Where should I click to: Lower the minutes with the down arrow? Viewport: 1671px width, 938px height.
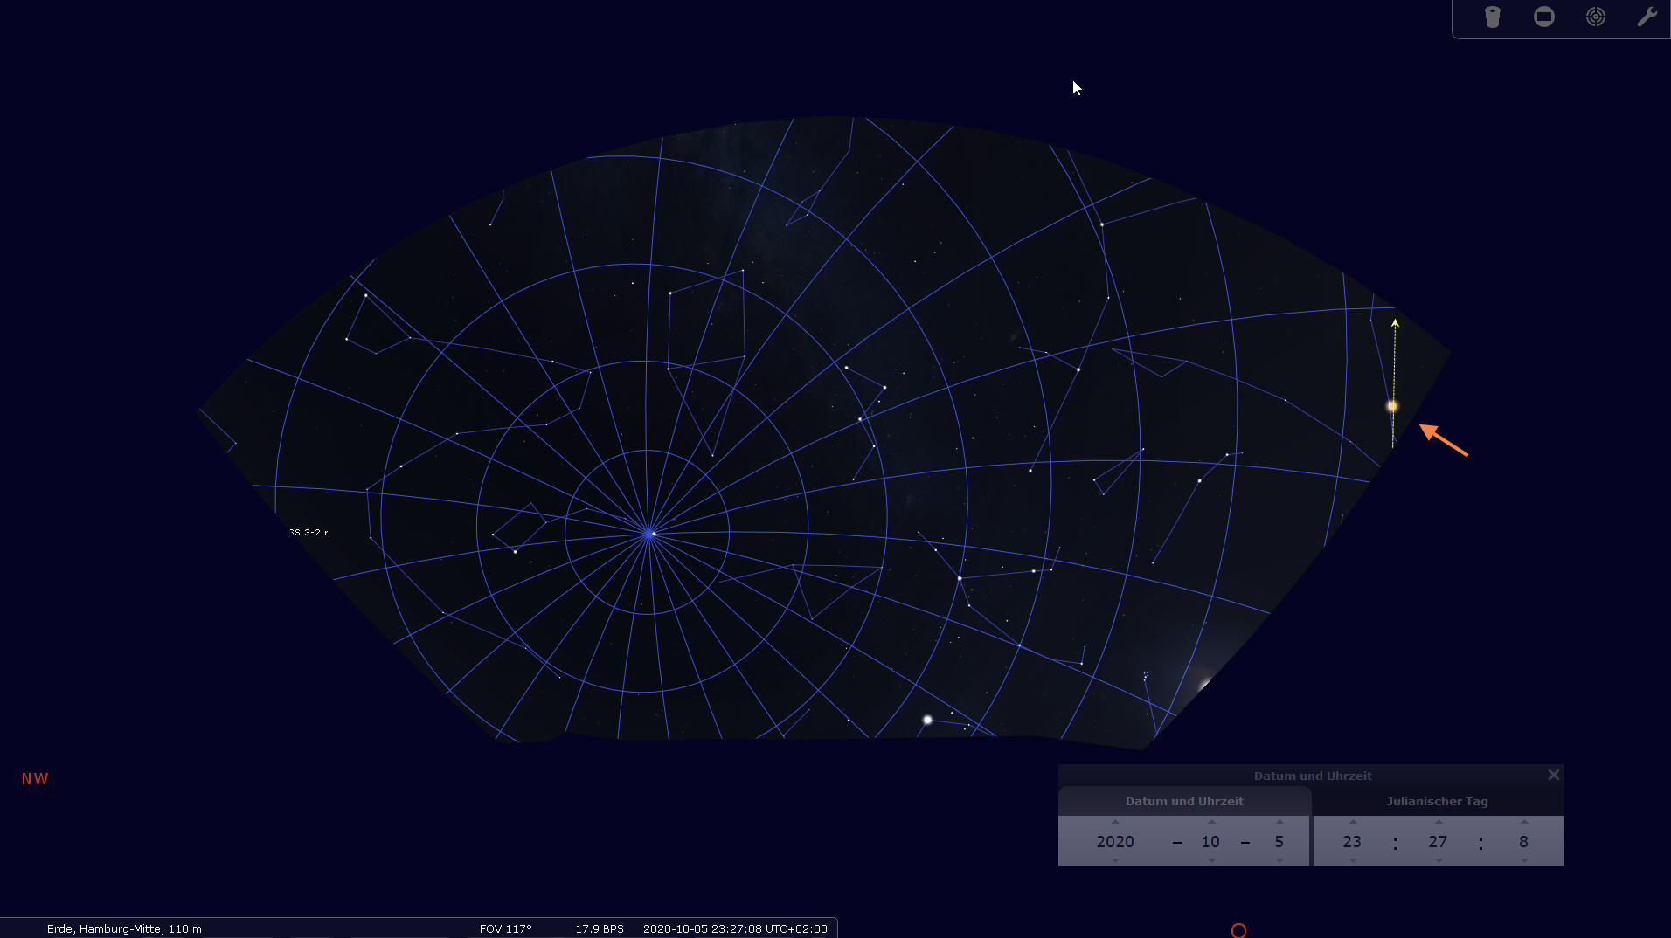pos(1439,860)
